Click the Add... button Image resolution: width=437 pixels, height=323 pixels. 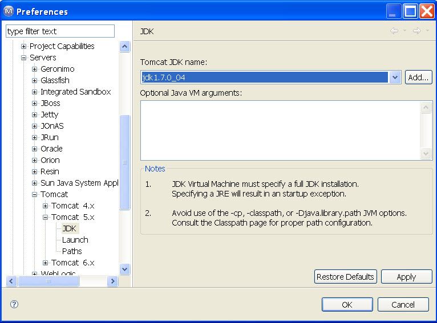pyautogui.click(x=418, y=77)
